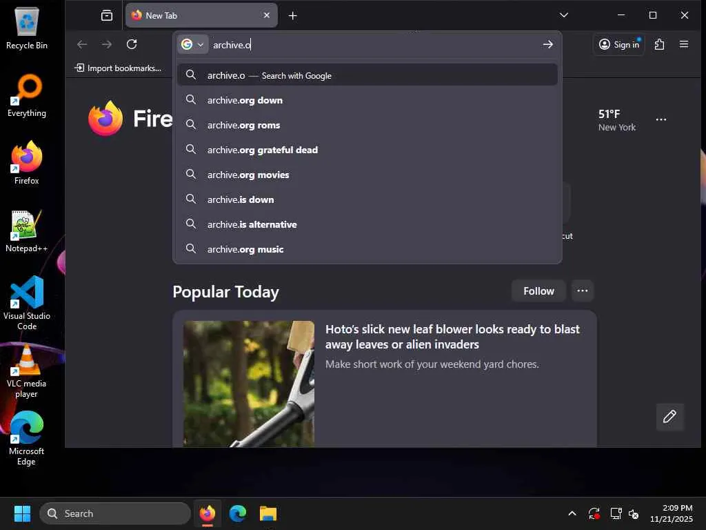Click Import bookmarks link
706x530 pixels.
(118, 68)
